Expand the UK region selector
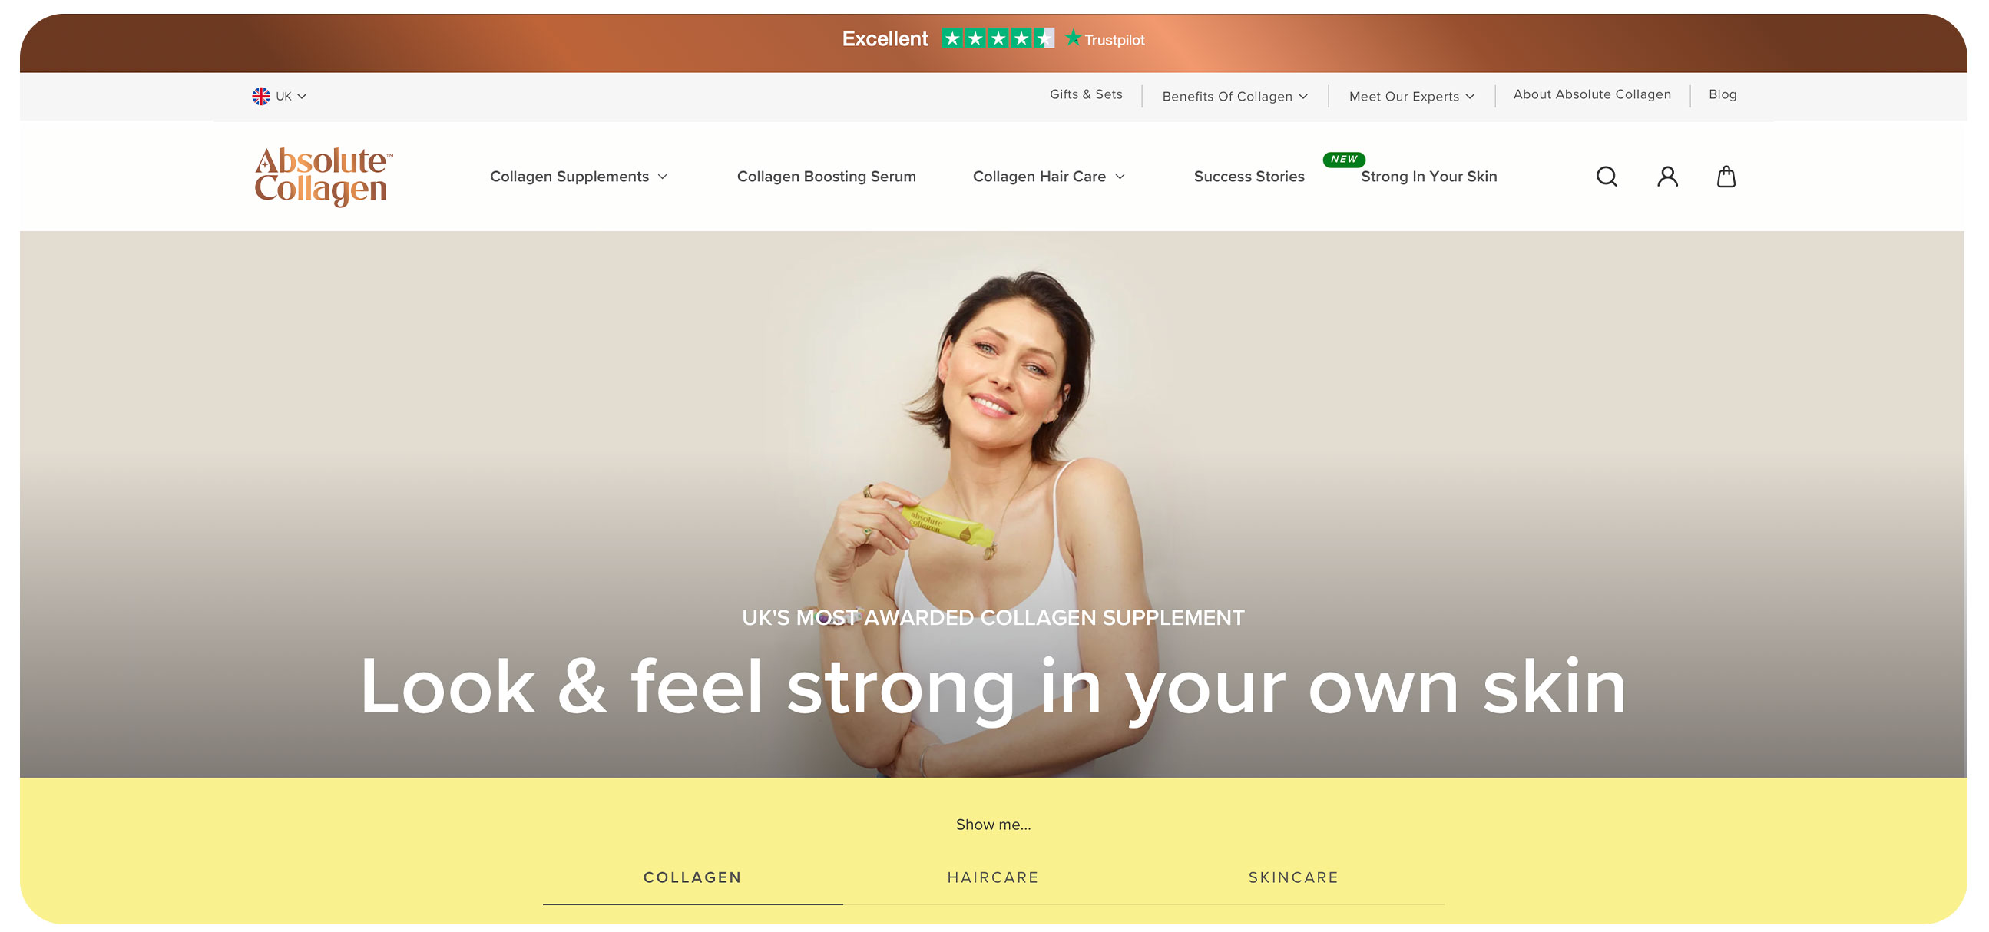Viewport: 1989px width, 932px height. 280,96
